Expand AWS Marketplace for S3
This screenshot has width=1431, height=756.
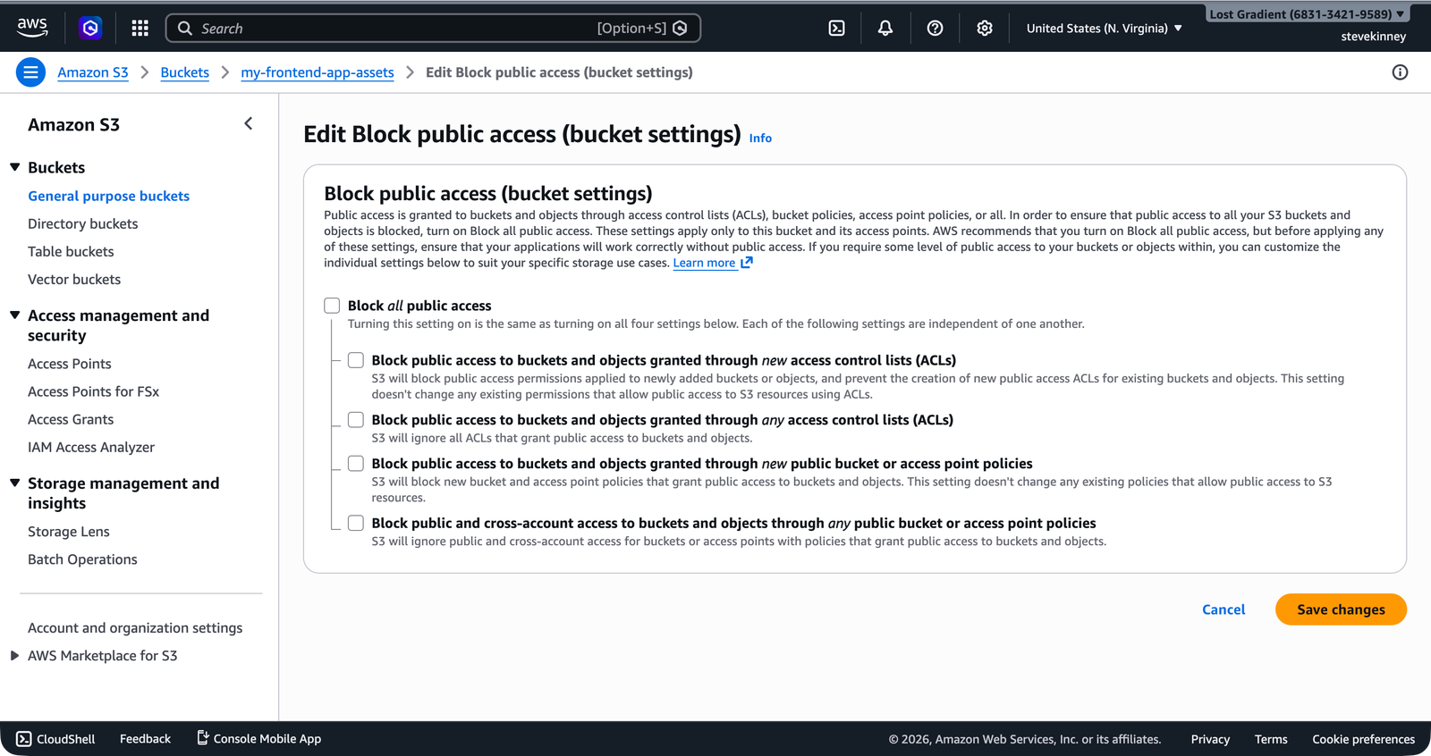(15, 656)
